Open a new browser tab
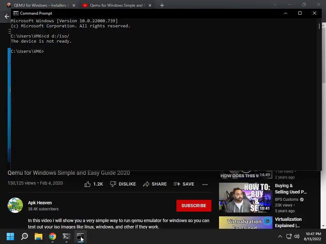 pos(162,5)
